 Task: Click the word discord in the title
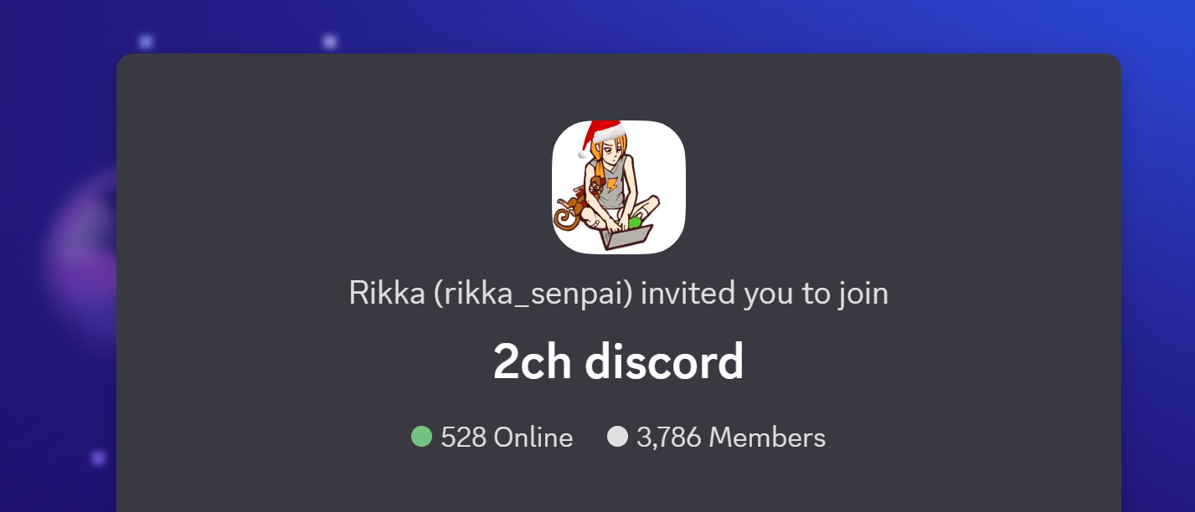coord(664,362)
